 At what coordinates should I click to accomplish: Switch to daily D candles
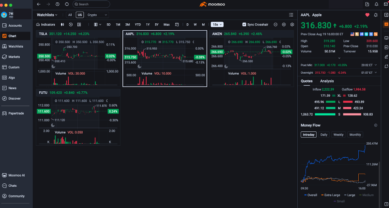click(188, 25)
